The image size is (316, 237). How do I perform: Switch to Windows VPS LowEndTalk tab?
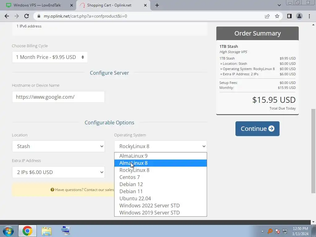pos(37,5)
